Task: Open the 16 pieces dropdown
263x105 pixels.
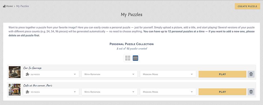Action: [x=51, y=92]
